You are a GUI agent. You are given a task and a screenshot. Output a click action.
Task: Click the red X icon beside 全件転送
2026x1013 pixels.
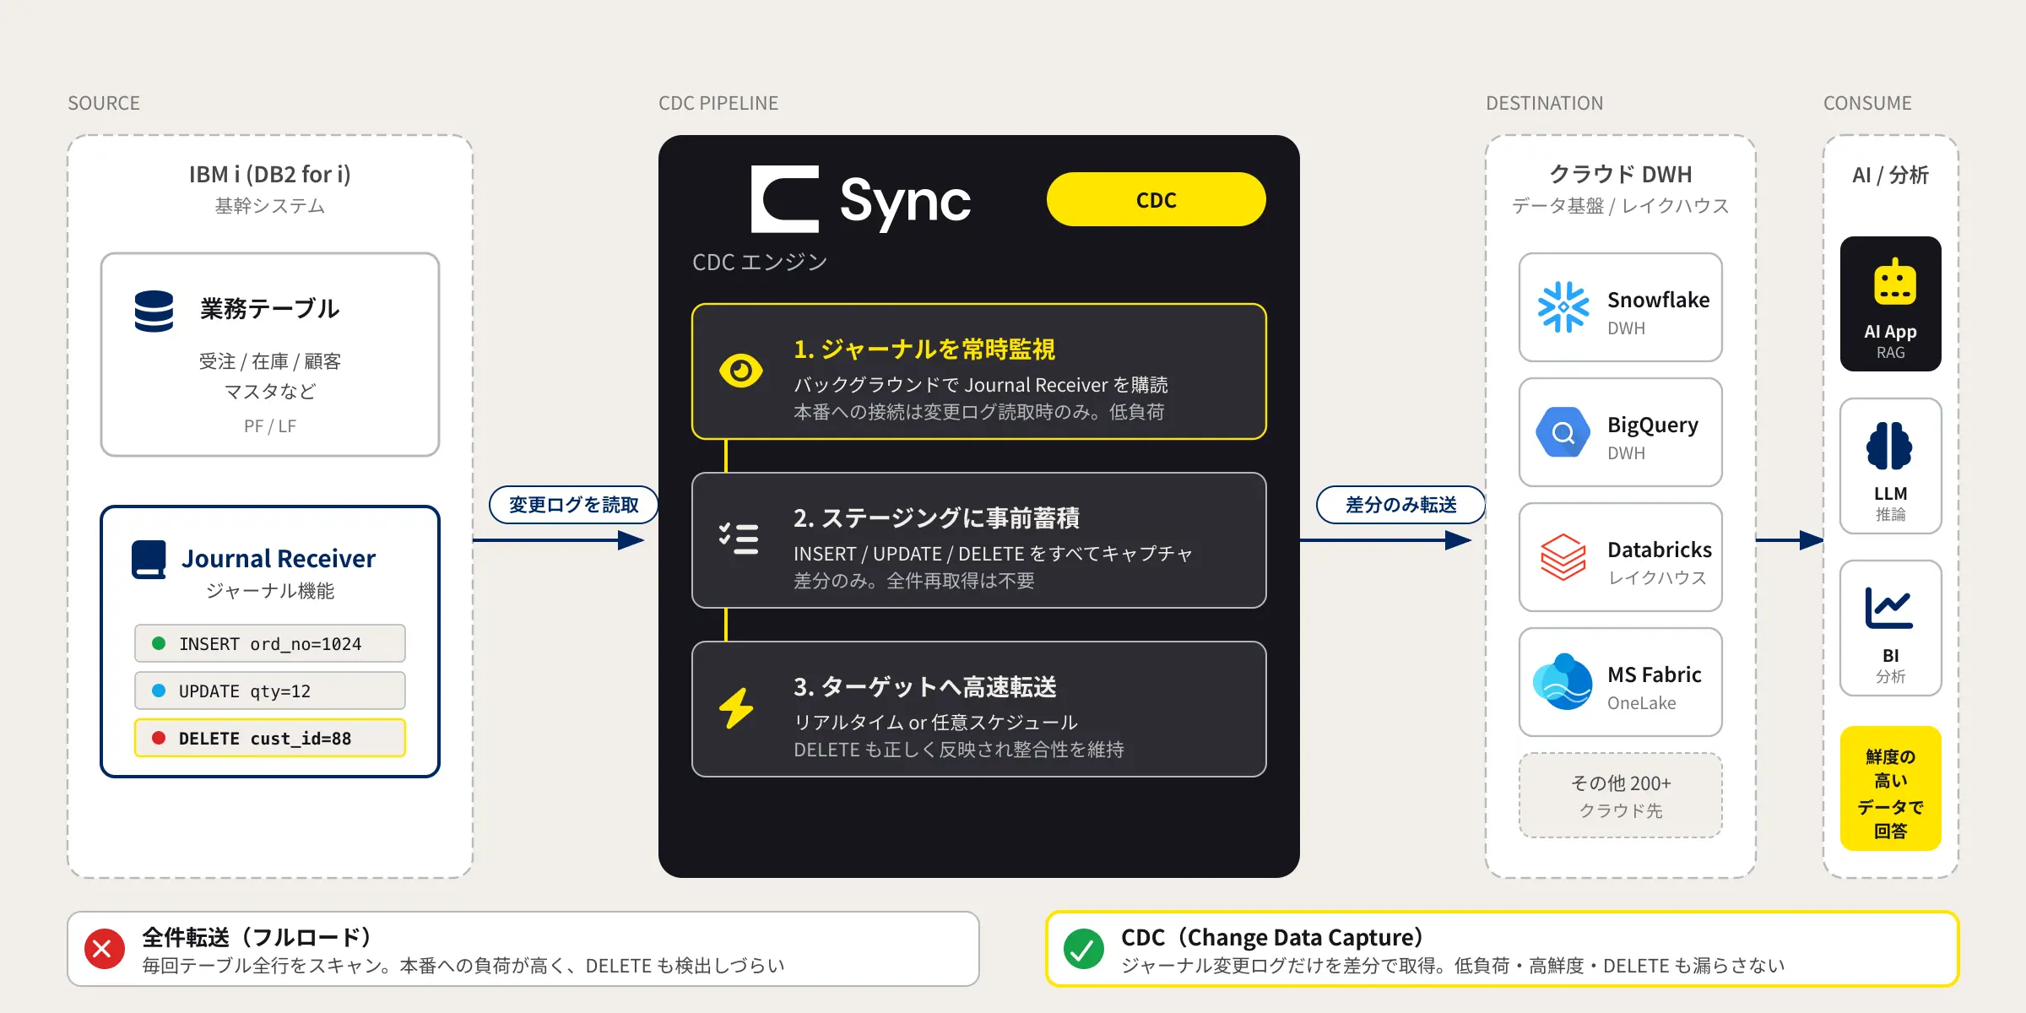[105, 949]
